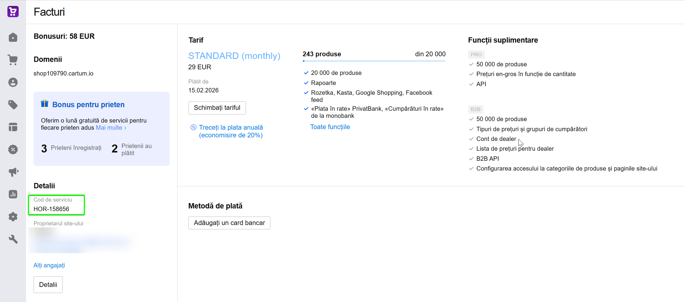This screenshot has width=685, height=302.
Task: Open the settings gear sidebar icon
Action: (13, 217)
